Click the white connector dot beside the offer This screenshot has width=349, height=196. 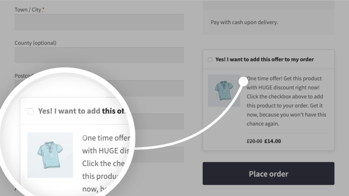coord(243,81)
